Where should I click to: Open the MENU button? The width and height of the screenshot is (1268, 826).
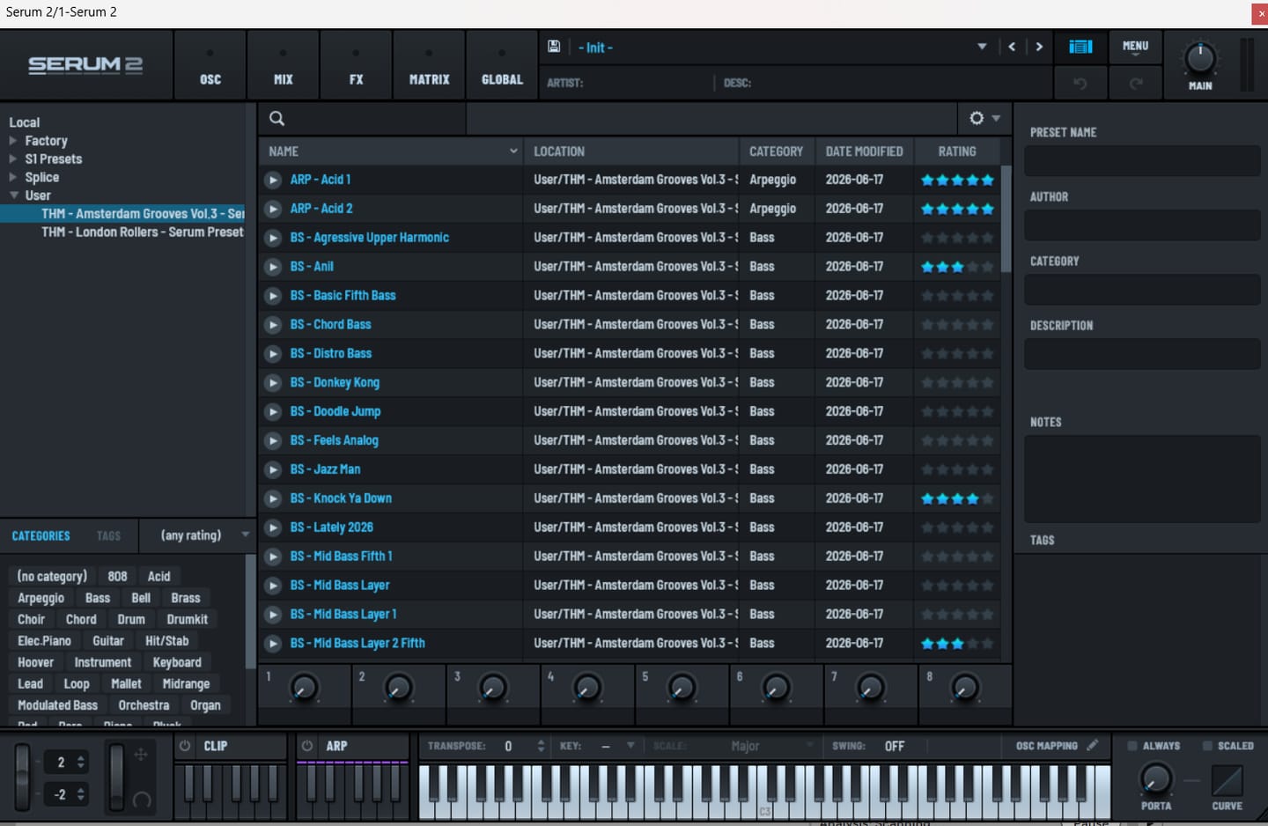pyautogui.click(x=1135, y=47)
